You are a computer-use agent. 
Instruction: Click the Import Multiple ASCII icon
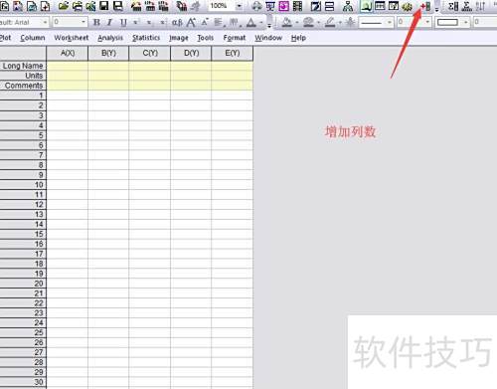click(x=163, y=6)
